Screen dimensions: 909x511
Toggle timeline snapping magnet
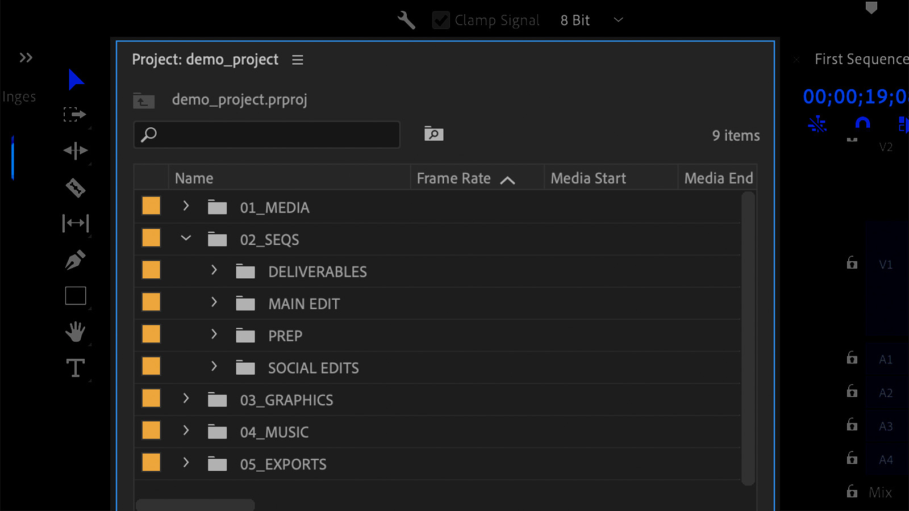click(862, 123)
